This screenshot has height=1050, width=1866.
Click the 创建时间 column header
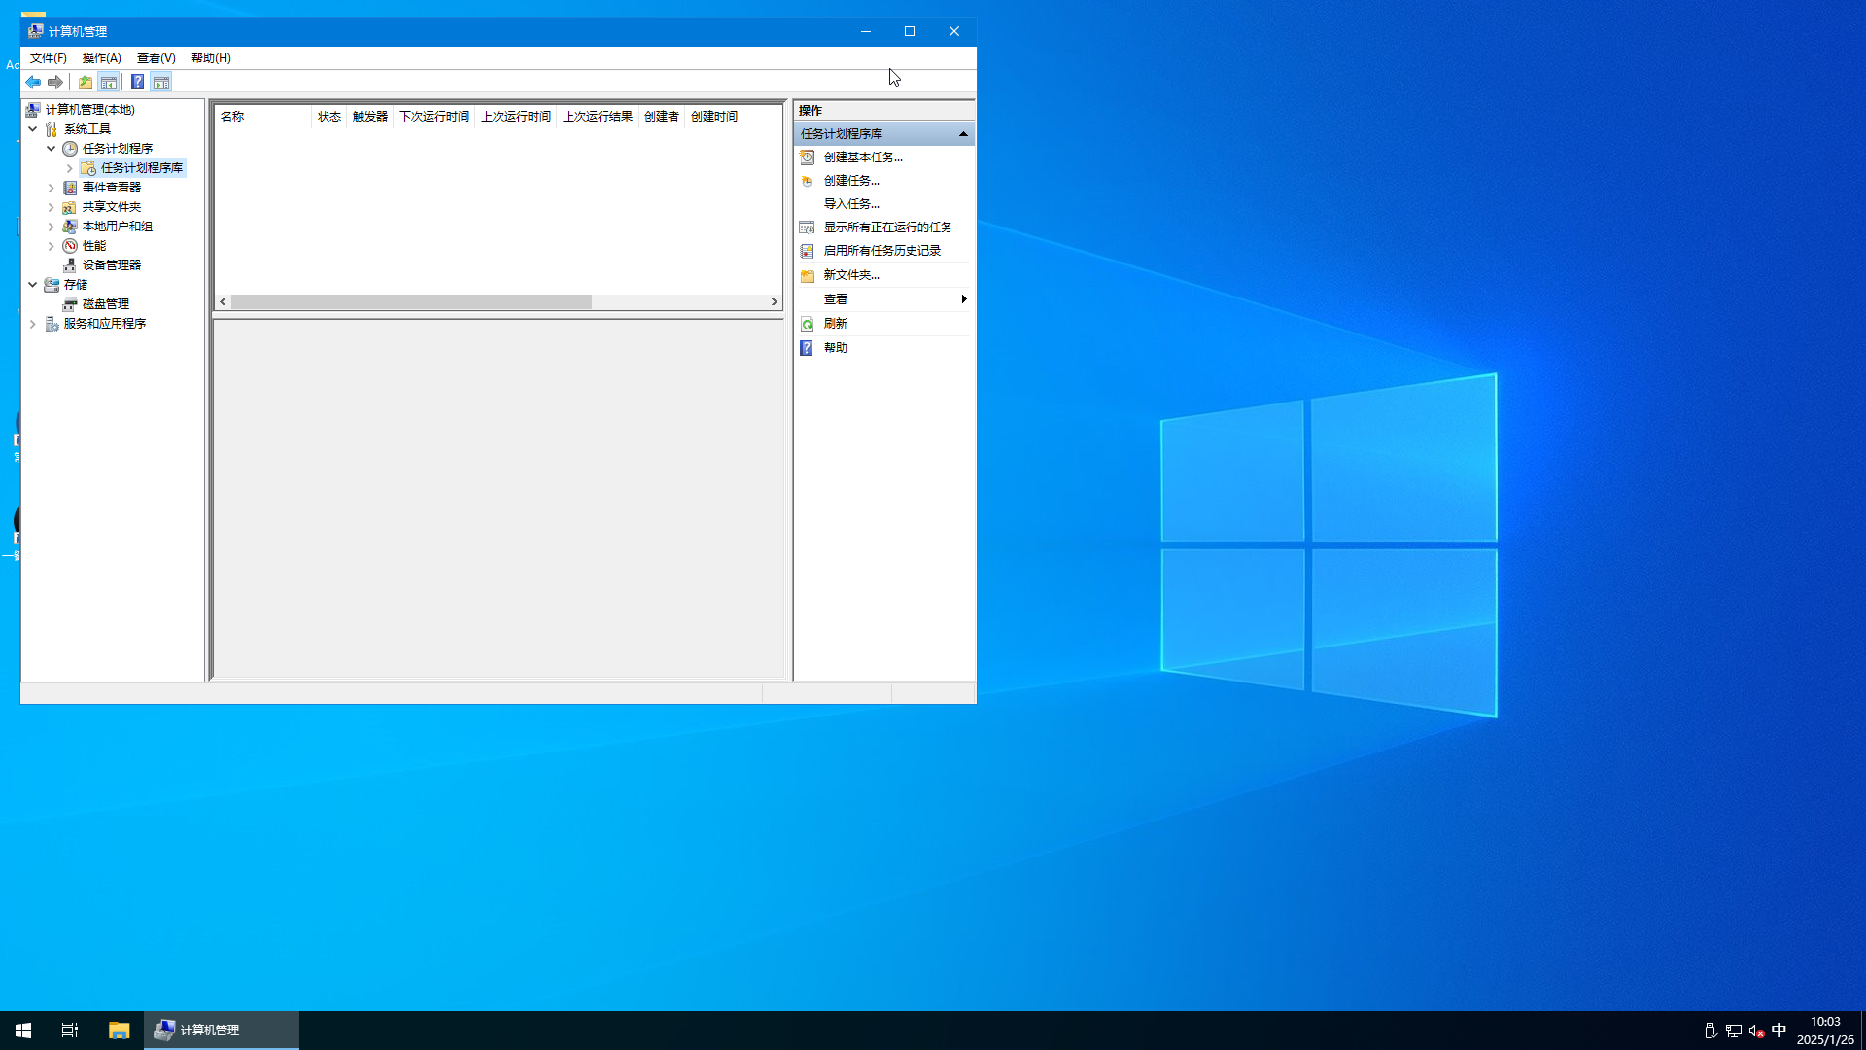tap(714, 117)
